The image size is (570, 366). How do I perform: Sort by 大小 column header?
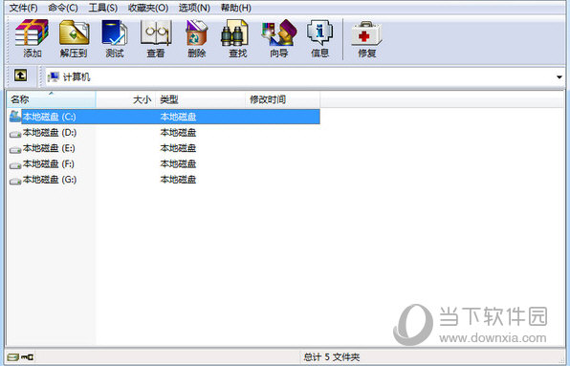[x=126, y=99]
